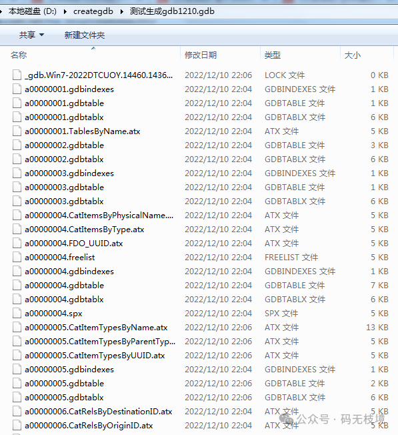Click the 3 KB size of a00000002.gdbtable
Viewport: 398px width, 435px height.
point(380,145)
